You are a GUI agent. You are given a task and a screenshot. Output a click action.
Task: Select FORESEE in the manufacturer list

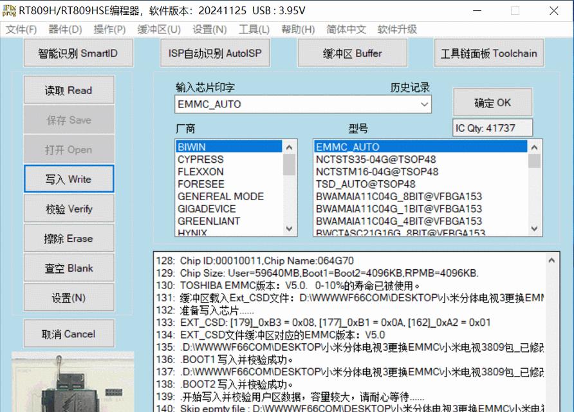coord(229,184)
